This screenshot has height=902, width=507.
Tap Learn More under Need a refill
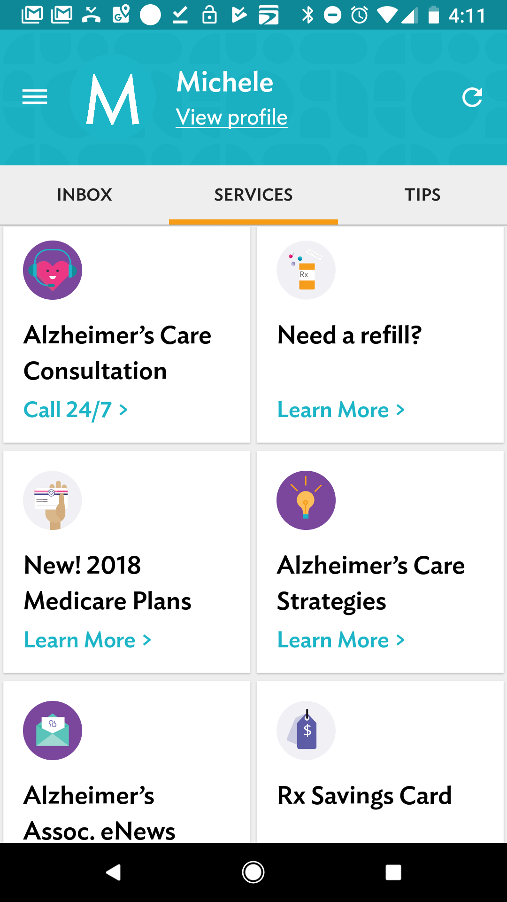pos(341,410)
